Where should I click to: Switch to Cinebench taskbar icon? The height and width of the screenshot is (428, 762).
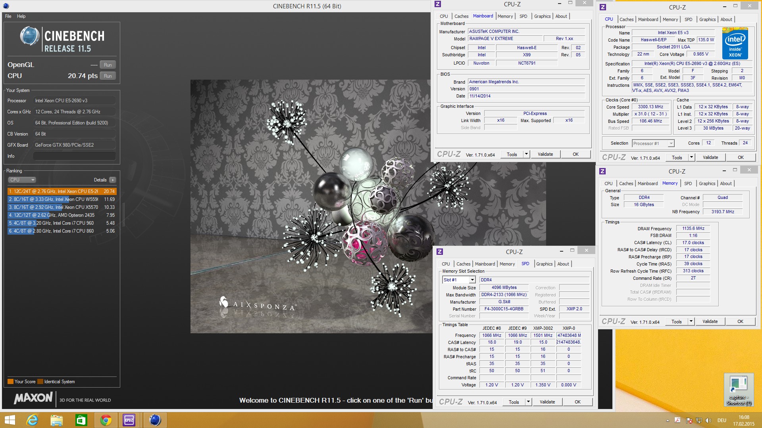(155, 420)
